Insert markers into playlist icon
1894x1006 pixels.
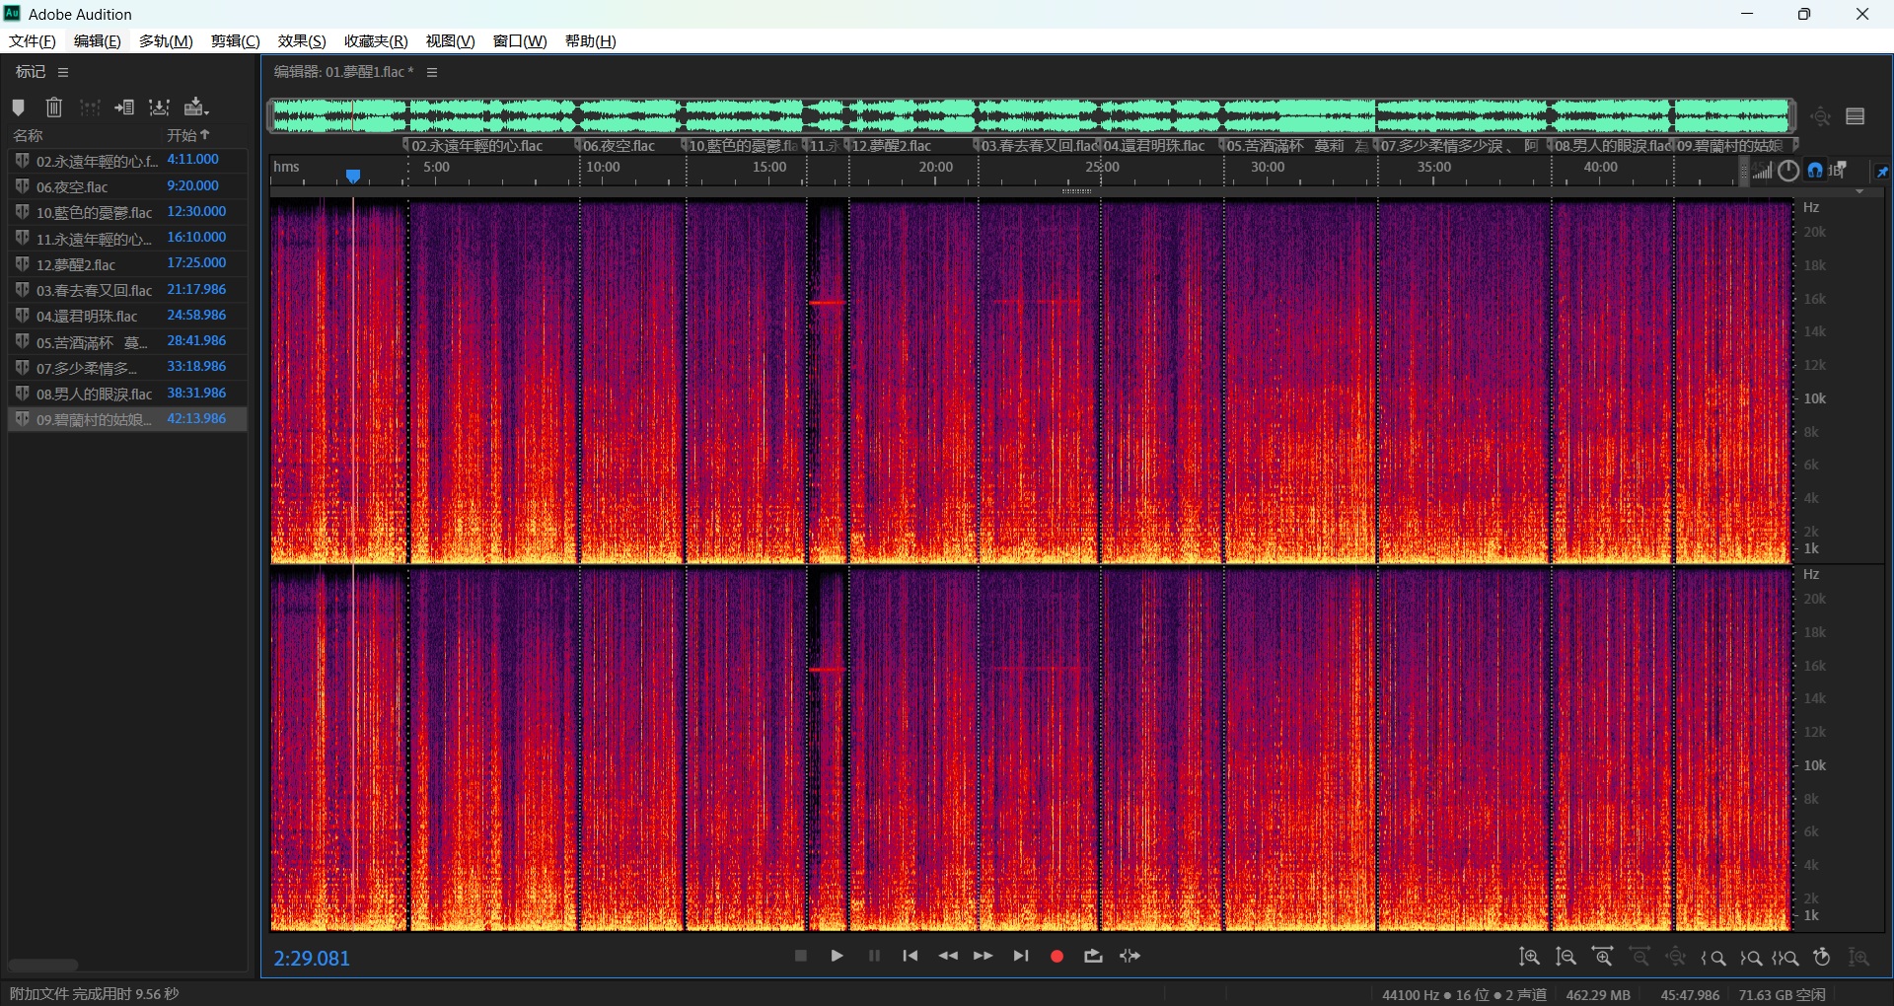124,108
